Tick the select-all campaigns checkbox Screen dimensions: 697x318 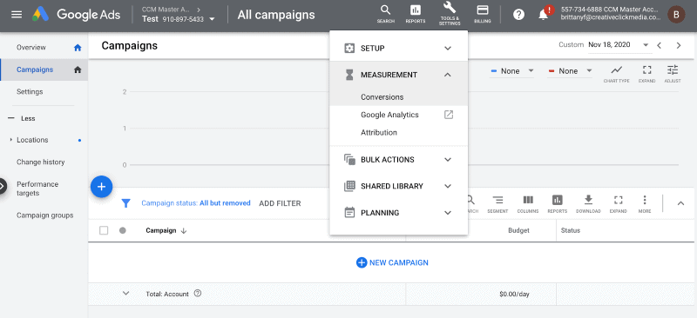pyautogui.click(x=104, y=230)
